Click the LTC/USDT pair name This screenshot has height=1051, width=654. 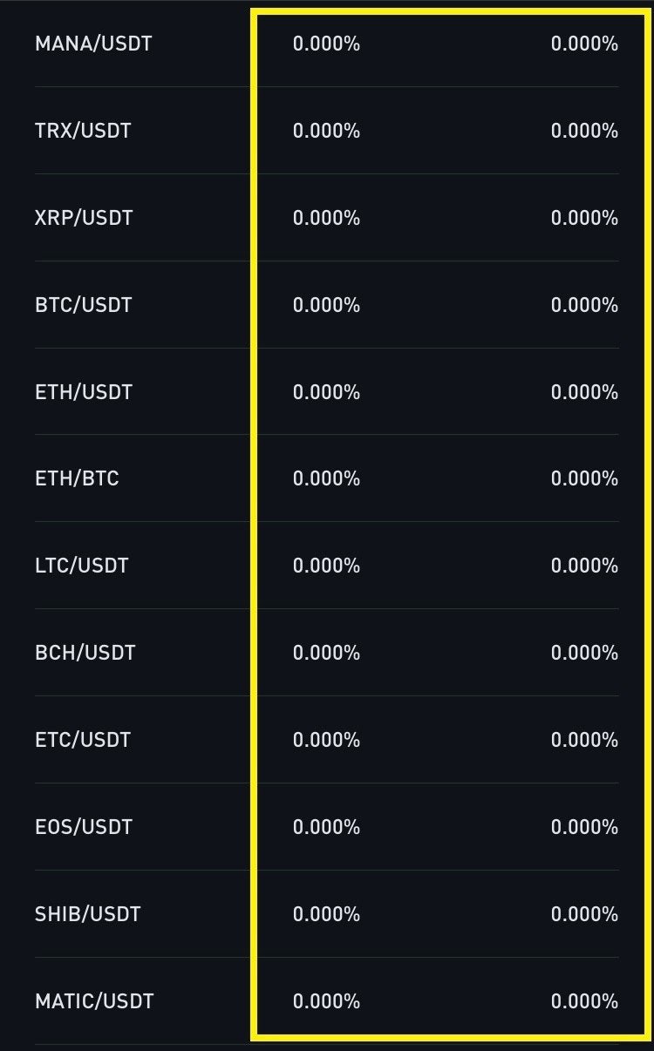tap(81, 566)
